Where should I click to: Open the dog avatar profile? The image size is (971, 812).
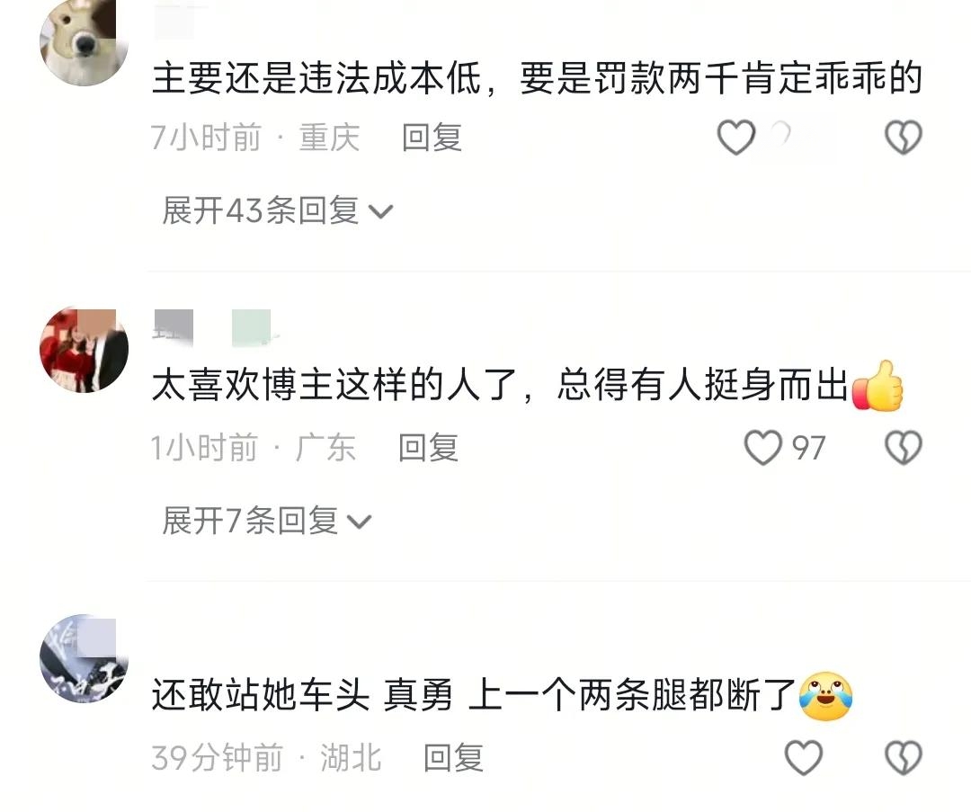coord(84,41)
